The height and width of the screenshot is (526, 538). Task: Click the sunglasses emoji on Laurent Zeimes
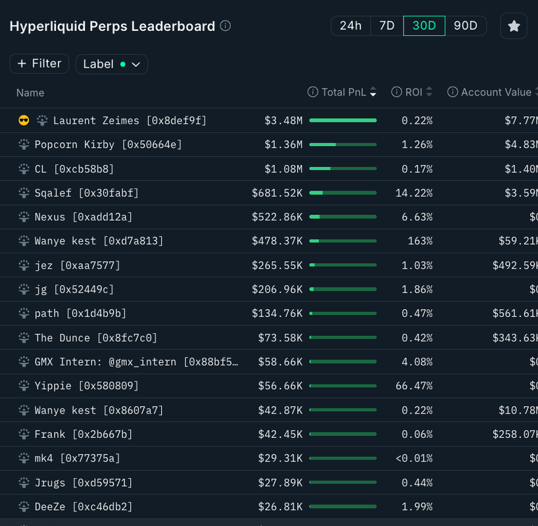pyautogui.click(x=24, y=120)
